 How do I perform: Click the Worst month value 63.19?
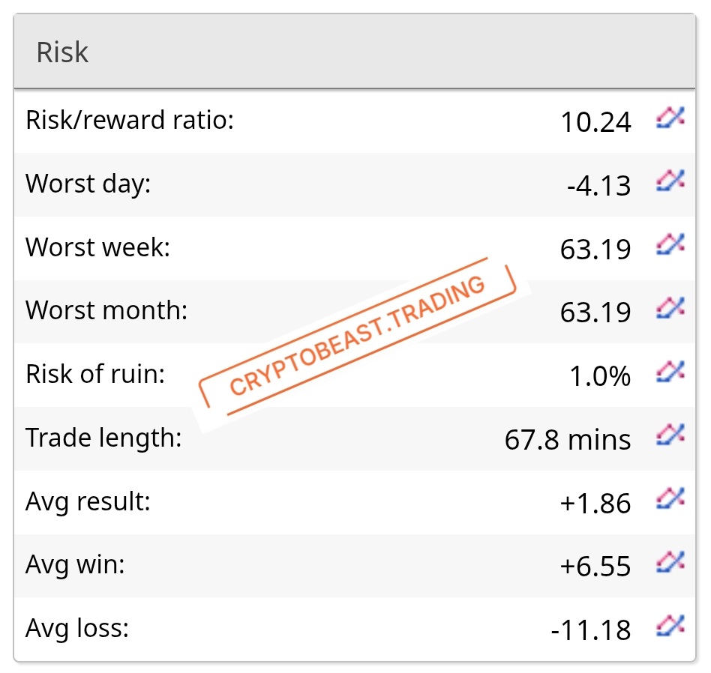595,313
